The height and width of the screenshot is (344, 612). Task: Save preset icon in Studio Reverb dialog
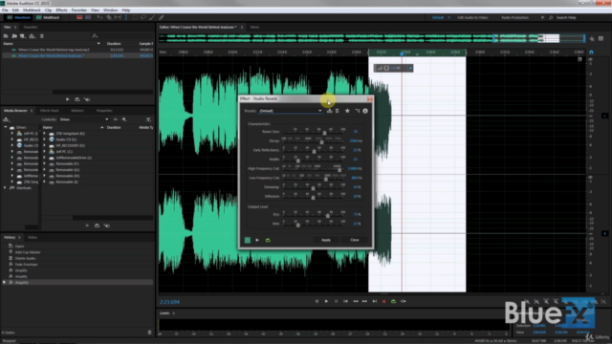329,111
